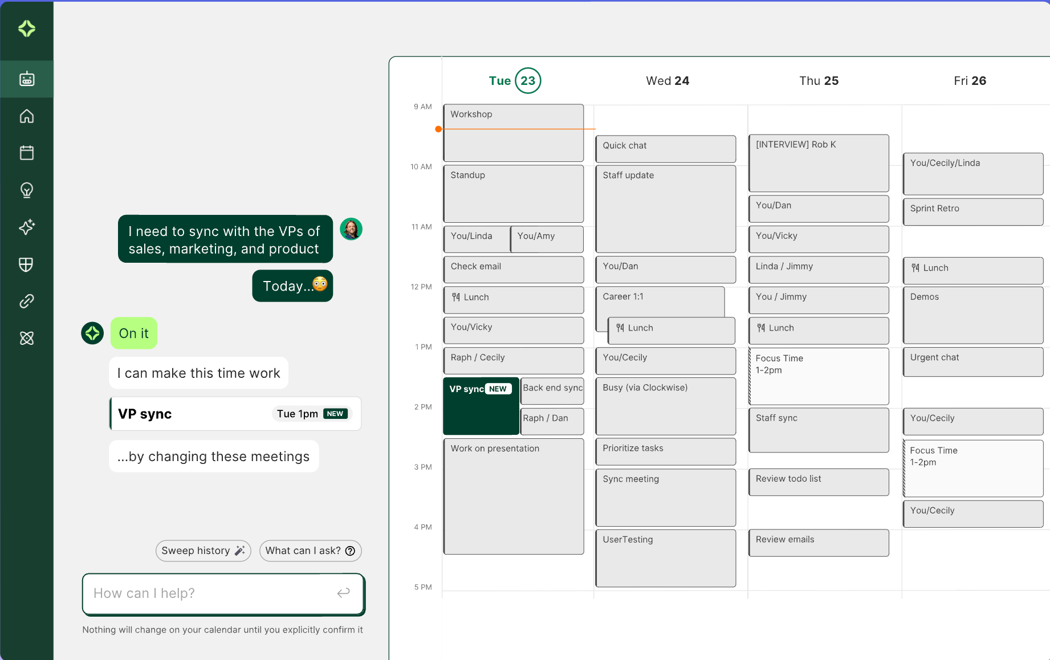The image size is (1050, 660).
Task: Open the calendar icon in the sidebar
Action: coord(27,153)
